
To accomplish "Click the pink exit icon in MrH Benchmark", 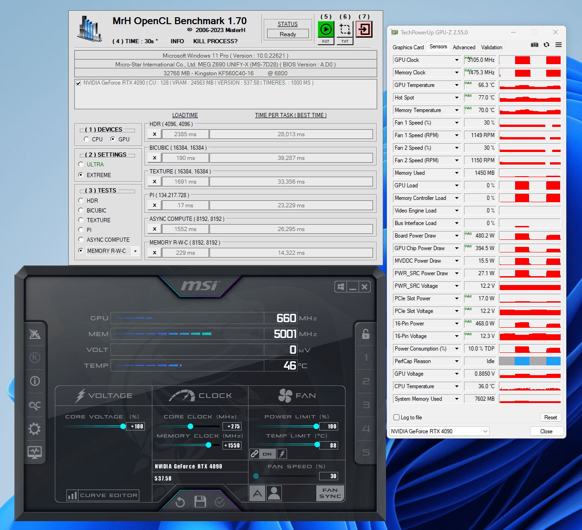I will 364,29.
